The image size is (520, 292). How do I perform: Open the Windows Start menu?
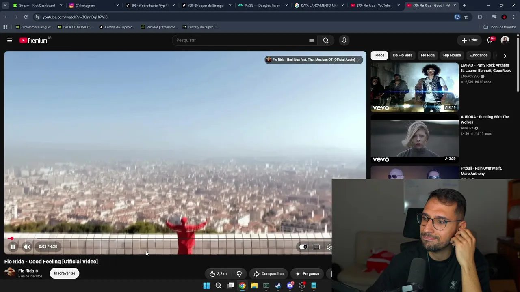point(206,286)
